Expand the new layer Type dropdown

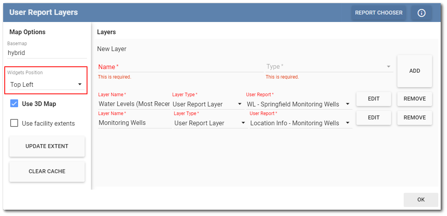tap(329, 67)
